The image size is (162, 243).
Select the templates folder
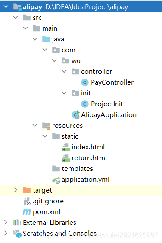pyautogui.click(x=72, y=169)
